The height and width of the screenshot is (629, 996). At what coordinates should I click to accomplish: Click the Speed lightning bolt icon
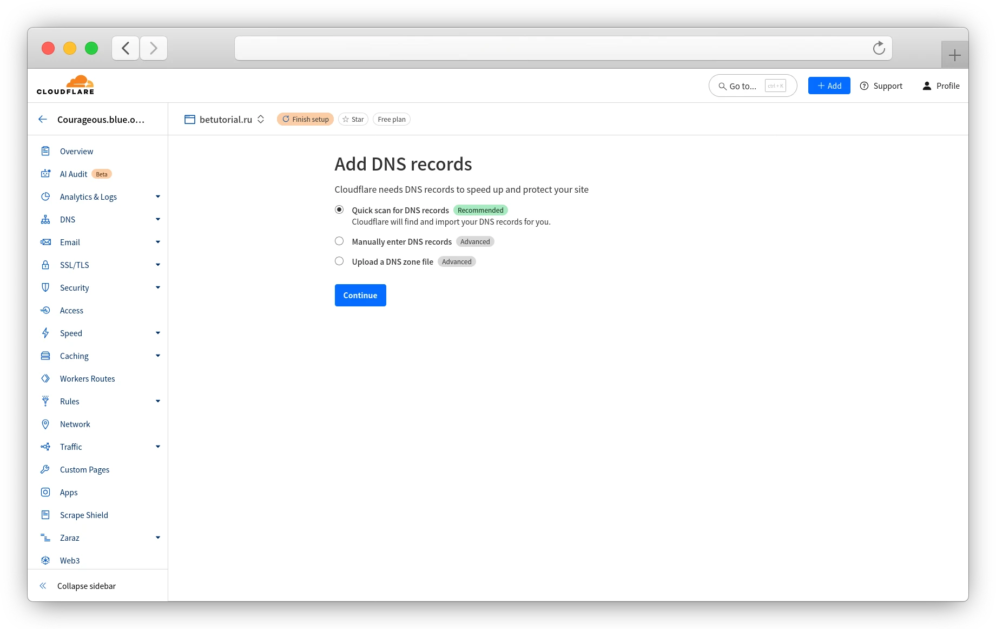tap(46, 333)
